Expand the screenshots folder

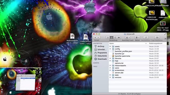tap(110, 70)
